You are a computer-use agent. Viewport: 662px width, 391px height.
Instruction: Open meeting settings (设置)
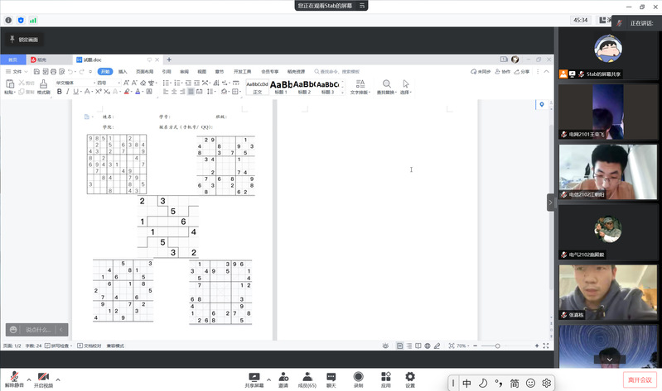410,377
